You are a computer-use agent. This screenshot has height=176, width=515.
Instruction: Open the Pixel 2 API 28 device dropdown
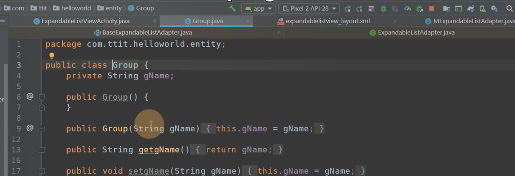(x=309, y=8)
